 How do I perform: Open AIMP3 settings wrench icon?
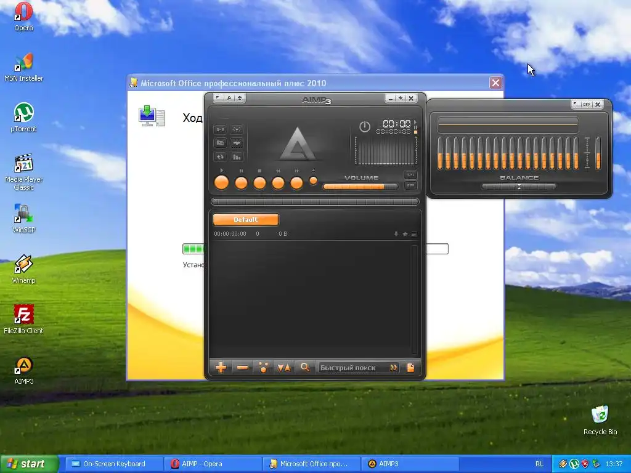point(229,98)
